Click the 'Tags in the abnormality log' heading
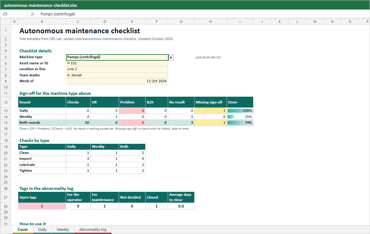Image resolution: width=370 pixels, height=234 pixels. tap(46, 188)
